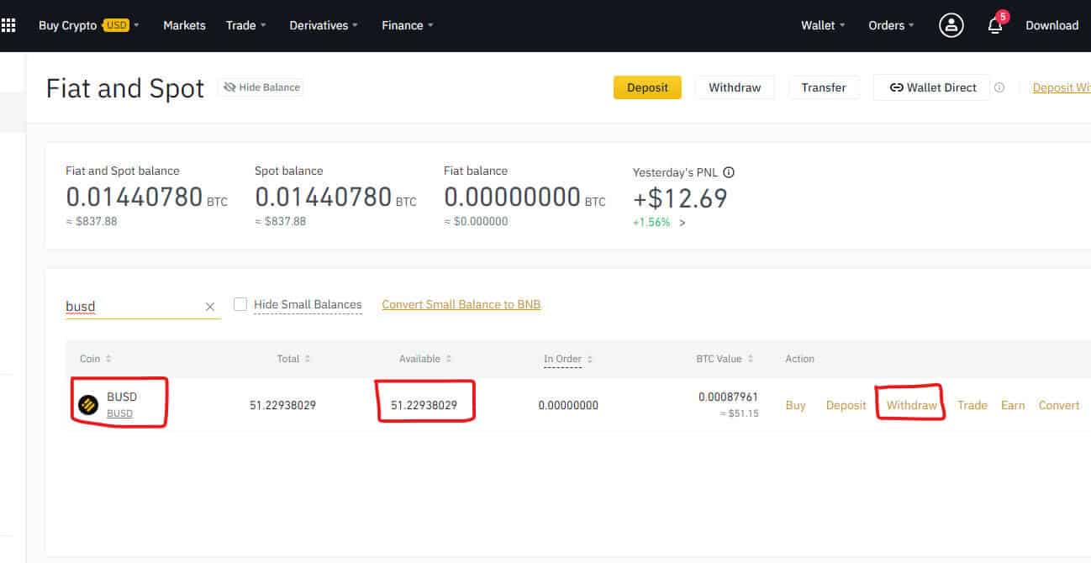Click Convert Small Balance to BNB link

point(461,304)
